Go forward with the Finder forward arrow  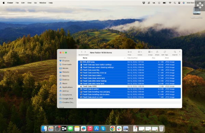click(85, 52)
